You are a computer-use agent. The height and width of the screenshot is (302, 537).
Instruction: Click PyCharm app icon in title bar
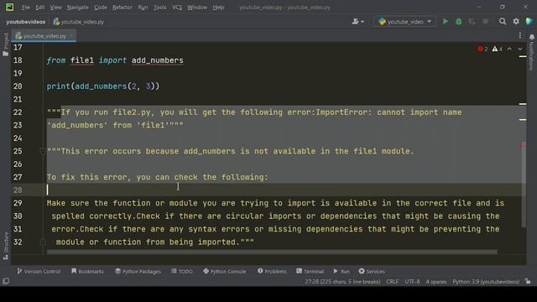point(9,8)
